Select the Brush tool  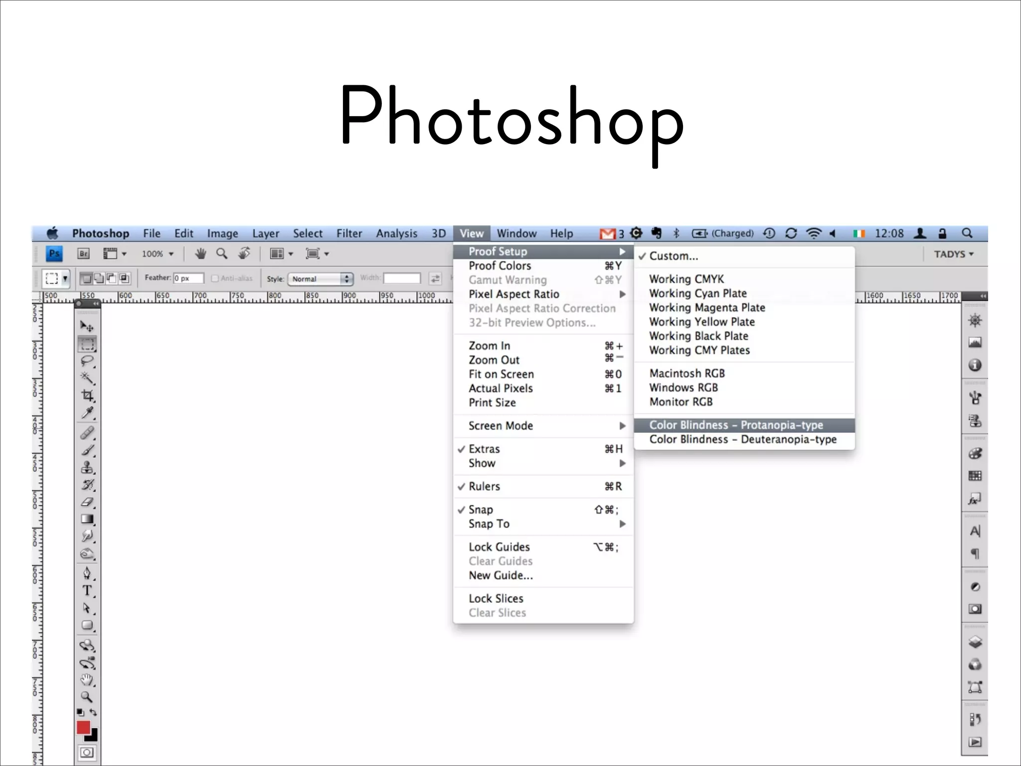[x=87, y=450]
